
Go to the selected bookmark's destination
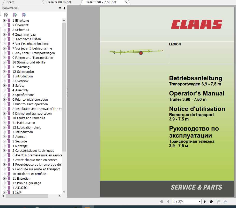[24, 15]
